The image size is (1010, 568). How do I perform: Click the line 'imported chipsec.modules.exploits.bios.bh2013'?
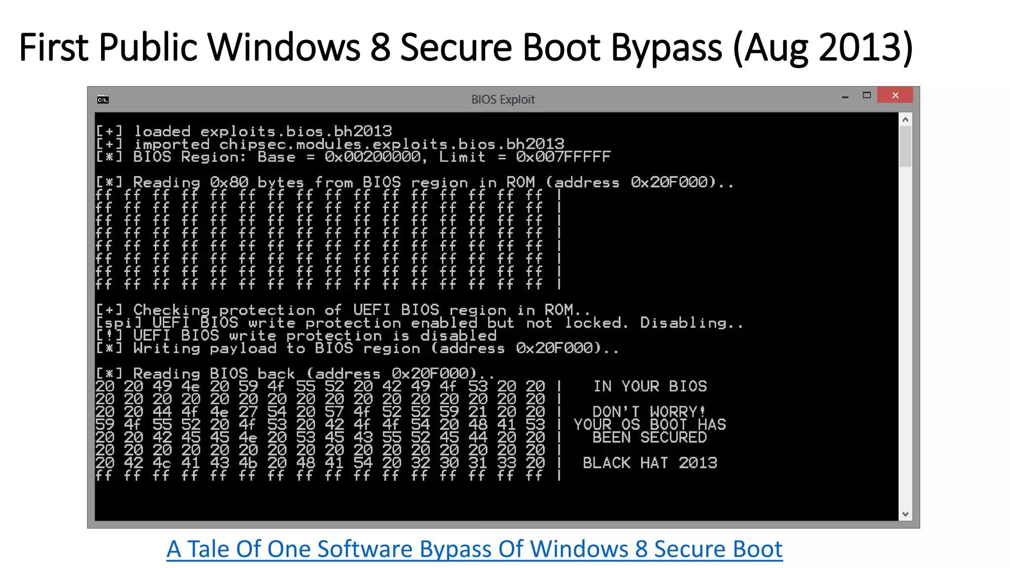click(330, 144)
